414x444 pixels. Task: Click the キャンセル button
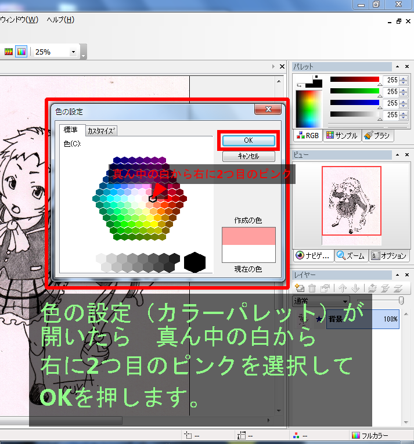tap(248, 156)
